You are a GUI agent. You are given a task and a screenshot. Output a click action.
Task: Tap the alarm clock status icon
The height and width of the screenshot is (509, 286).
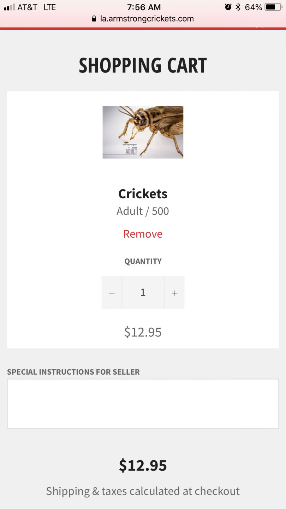(x=228, y=7)
